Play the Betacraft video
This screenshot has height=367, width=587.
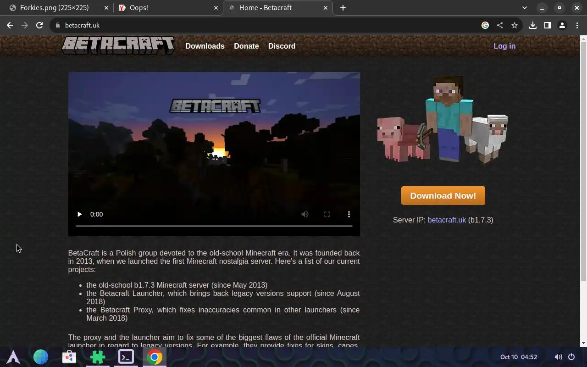click(79, 214)
